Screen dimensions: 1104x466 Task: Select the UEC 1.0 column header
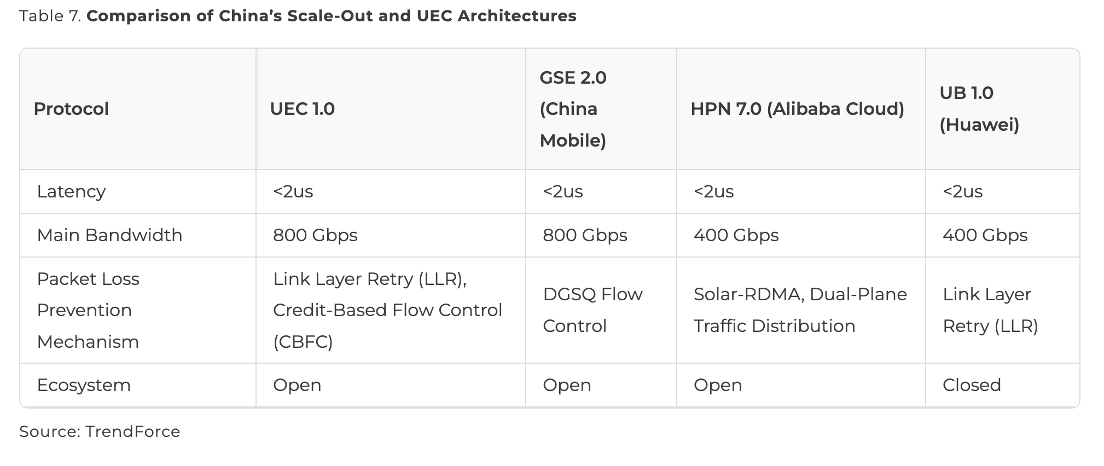302,109
